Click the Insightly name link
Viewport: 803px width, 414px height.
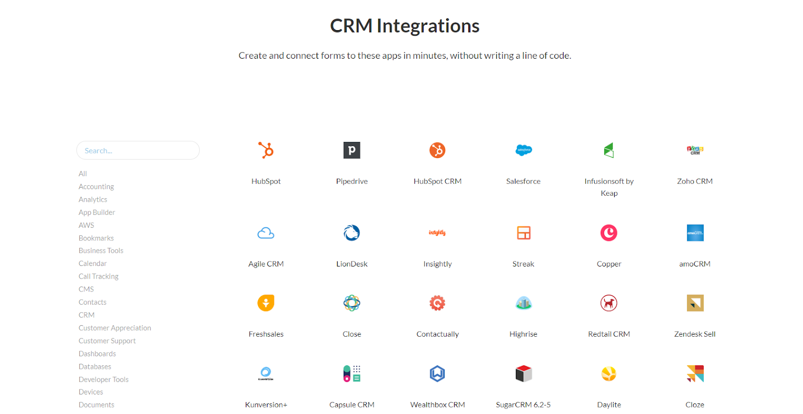pos(438,264)
